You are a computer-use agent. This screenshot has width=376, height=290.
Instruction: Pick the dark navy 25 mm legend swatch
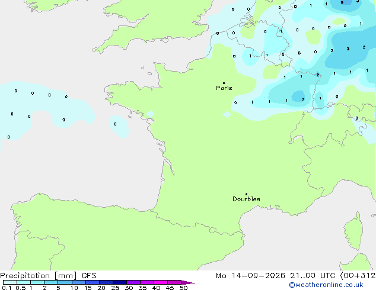point(120,282)
